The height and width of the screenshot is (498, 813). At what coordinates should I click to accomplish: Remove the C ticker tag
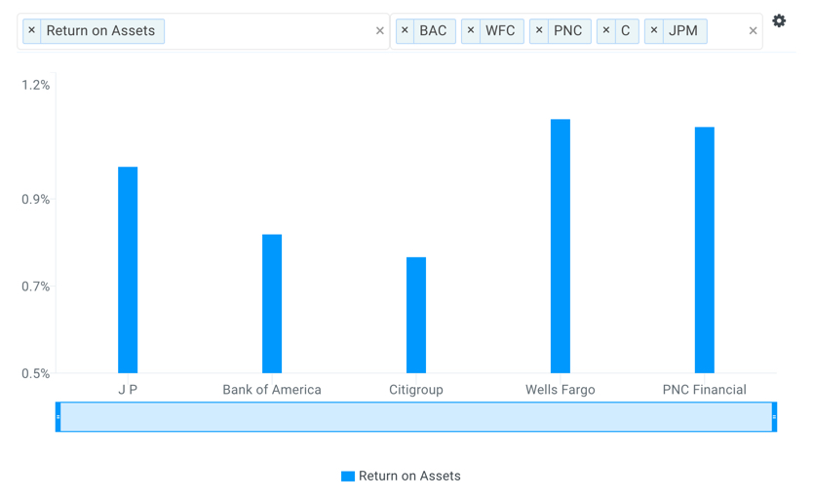point(605,30)
